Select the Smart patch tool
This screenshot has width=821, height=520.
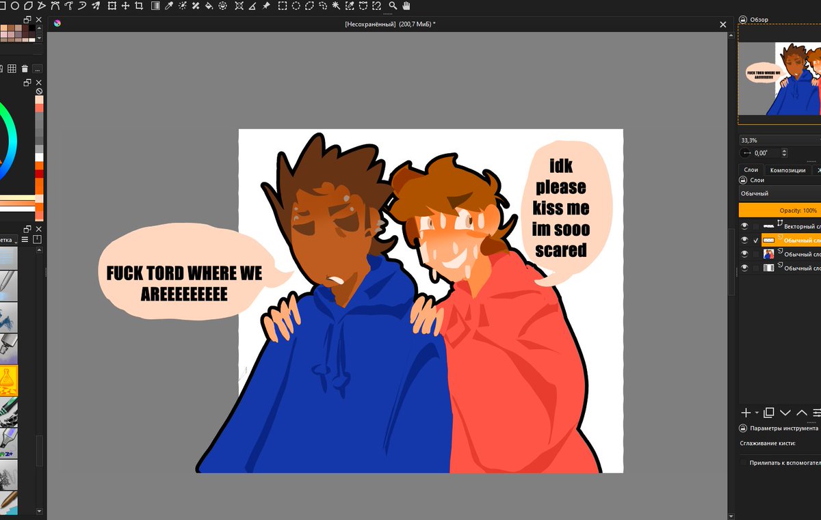(x=196, y=5)
